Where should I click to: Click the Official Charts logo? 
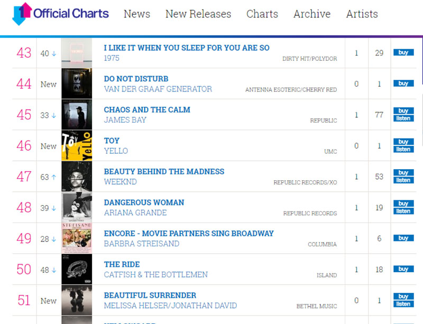click(60, 14)
